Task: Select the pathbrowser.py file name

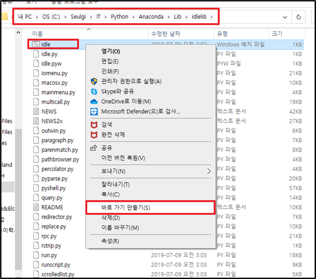Action: [x=60, y=160]
